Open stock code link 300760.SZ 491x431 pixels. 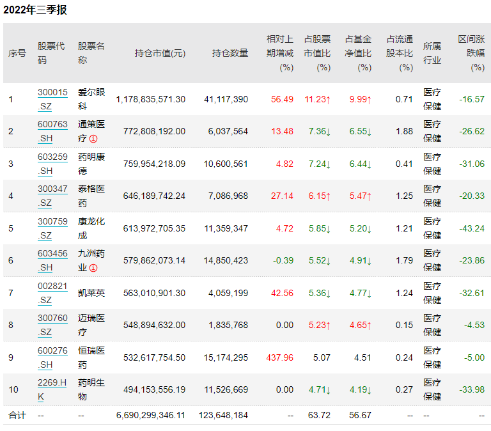click(x=52, y=325)
